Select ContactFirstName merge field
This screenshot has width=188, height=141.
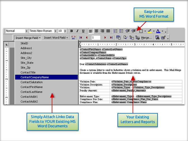click(46, 87)
